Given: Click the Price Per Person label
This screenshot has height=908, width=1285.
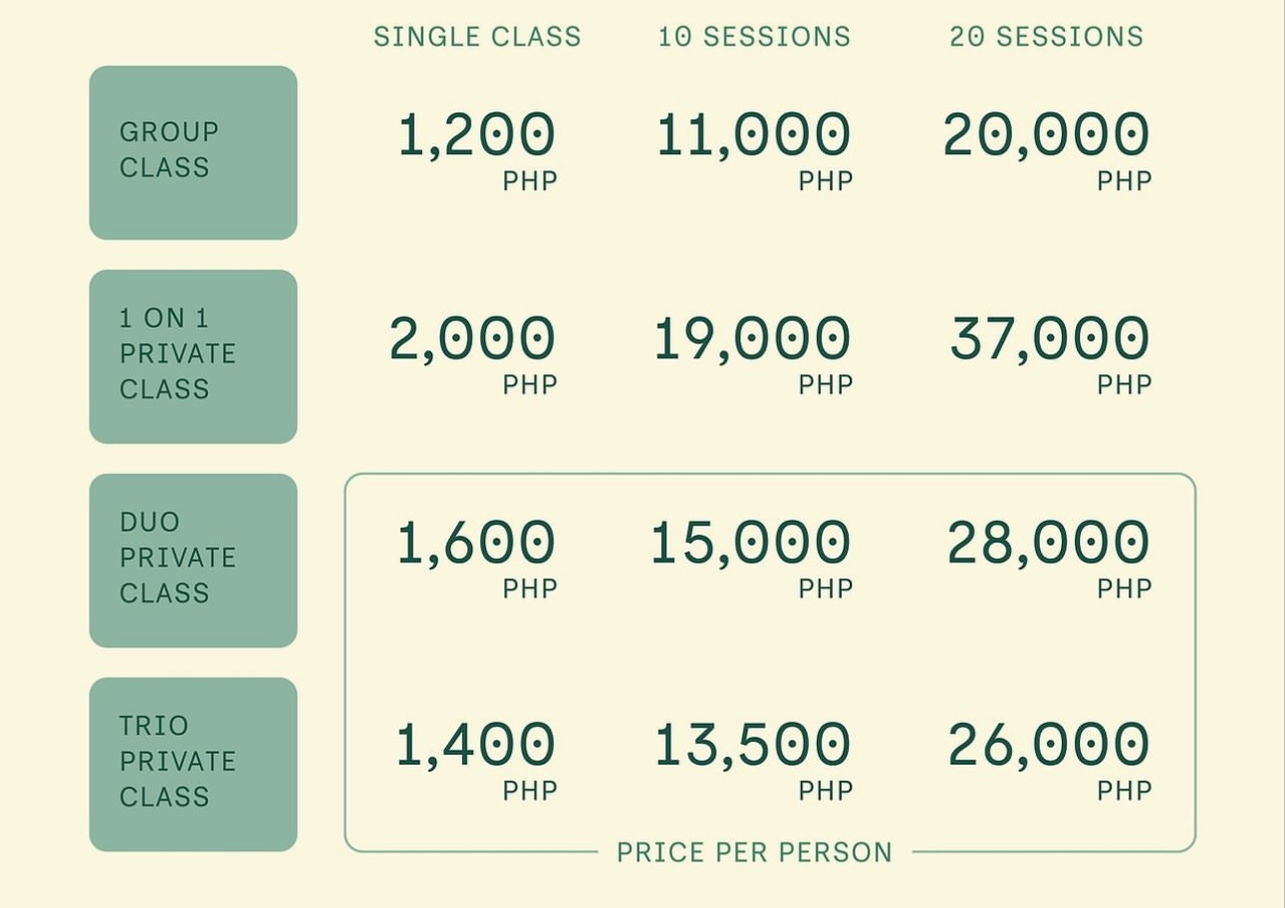Looking at the screenshot, I should tap(754, 852).
